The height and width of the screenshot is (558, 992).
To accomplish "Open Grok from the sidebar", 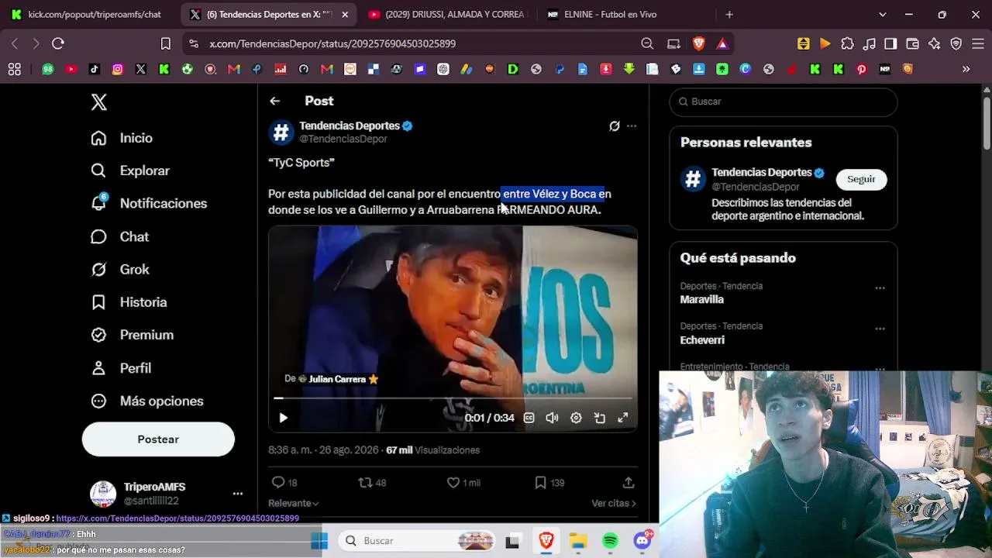I will coord(120,269).
